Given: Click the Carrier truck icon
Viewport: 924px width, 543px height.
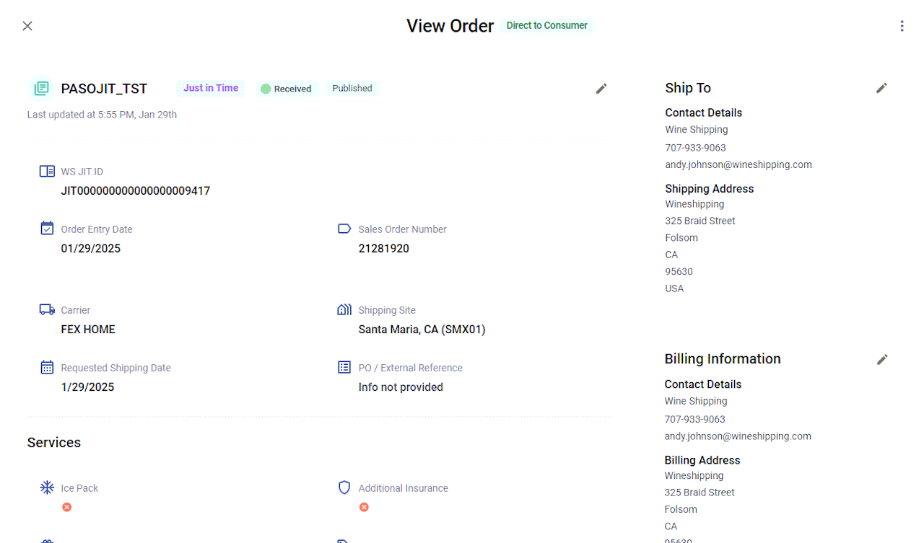Looking at the screenshot, I should [x=47, y=309].
